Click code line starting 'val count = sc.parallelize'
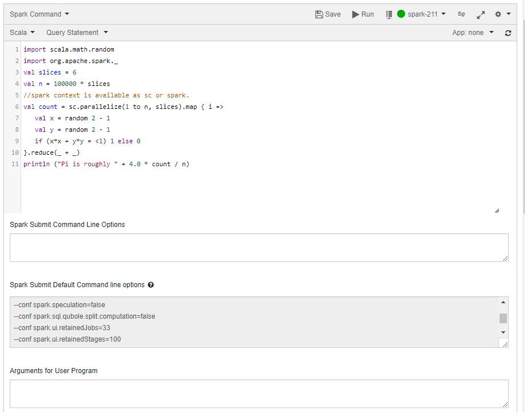 (123, 107)
